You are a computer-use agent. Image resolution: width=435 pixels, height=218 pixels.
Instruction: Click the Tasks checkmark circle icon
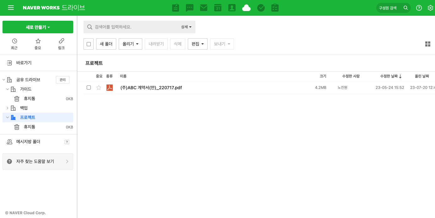click(x=261, y=8)
